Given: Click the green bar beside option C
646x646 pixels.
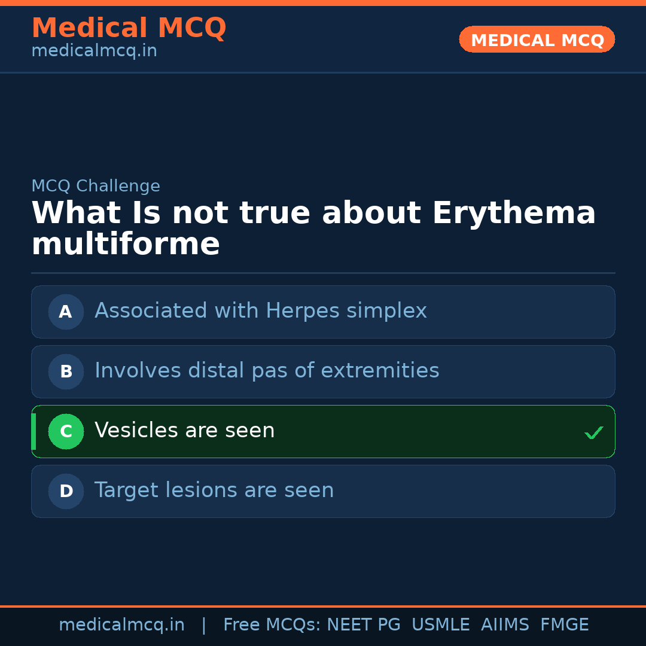Looking at the screenshot, I should (33, 431).
